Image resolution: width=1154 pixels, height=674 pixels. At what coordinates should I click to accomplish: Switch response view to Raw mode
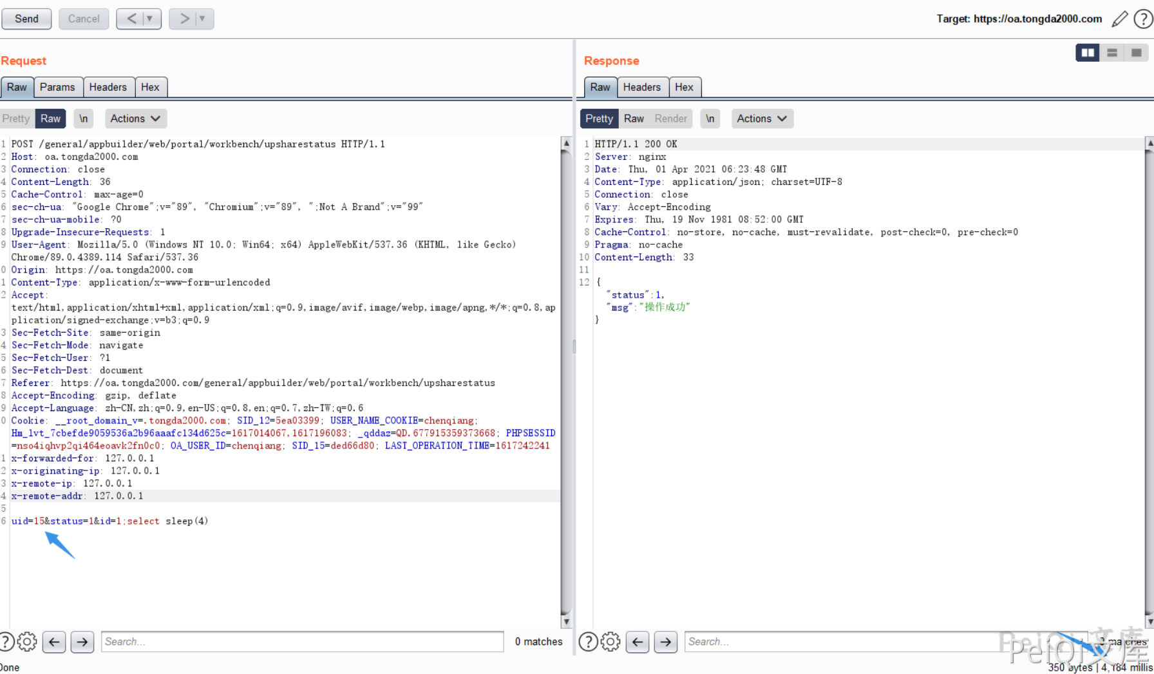[x=634, y=119]
